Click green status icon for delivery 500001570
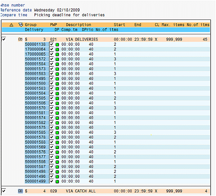 tap(57, 108)
